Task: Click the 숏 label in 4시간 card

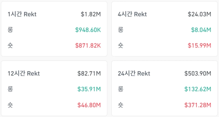Action: 120,45
